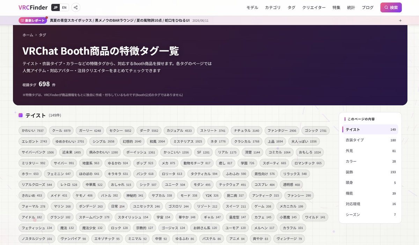Open the ブログ nav item
Screen dimensions: 419x245
click(x=368, y=7)
